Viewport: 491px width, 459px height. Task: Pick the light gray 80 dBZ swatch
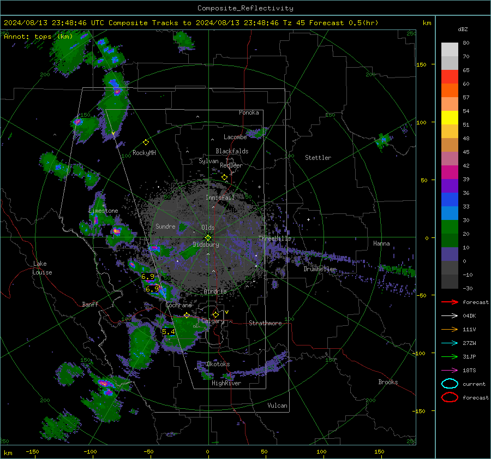pos(450,50)
